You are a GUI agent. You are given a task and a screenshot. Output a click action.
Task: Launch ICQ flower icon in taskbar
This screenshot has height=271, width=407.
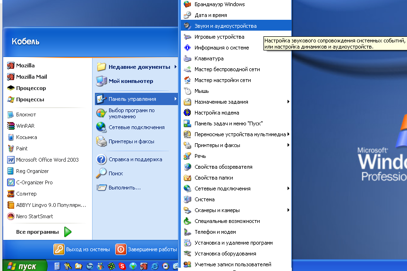pyautogui.click(x=111, y=266)
